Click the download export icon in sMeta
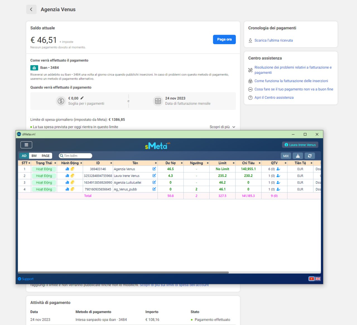The height and width of the screenshot is (325, 357). click(298, 156)
